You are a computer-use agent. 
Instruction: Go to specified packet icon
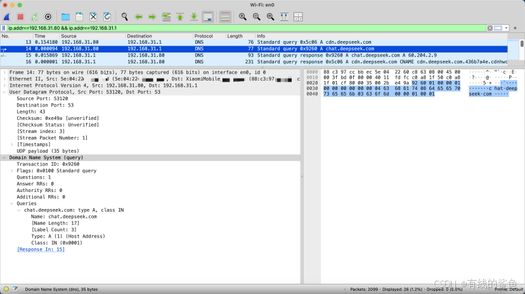(x=166, y=16)
